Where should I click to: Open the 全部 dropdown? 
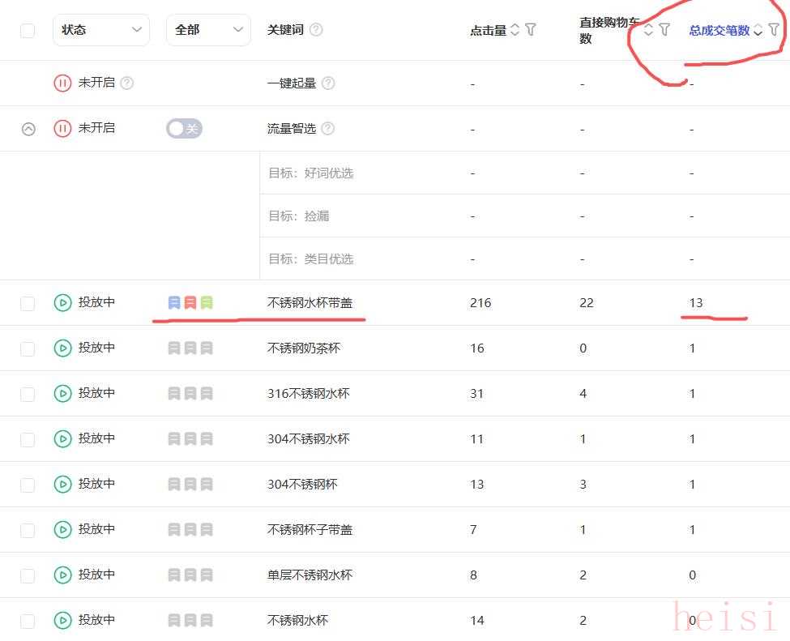pyautogui.click(x=207, y=30)
